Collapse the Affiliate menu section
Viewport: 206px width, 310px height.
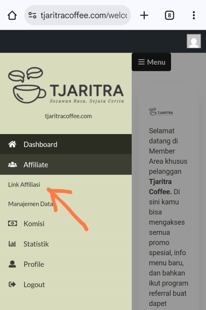click(x=66, y=164)
